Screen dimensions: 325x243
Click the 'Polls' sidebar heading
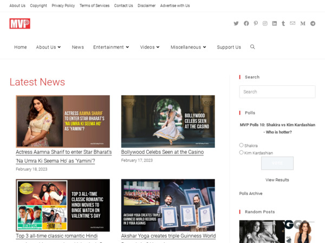coord(250,113)
